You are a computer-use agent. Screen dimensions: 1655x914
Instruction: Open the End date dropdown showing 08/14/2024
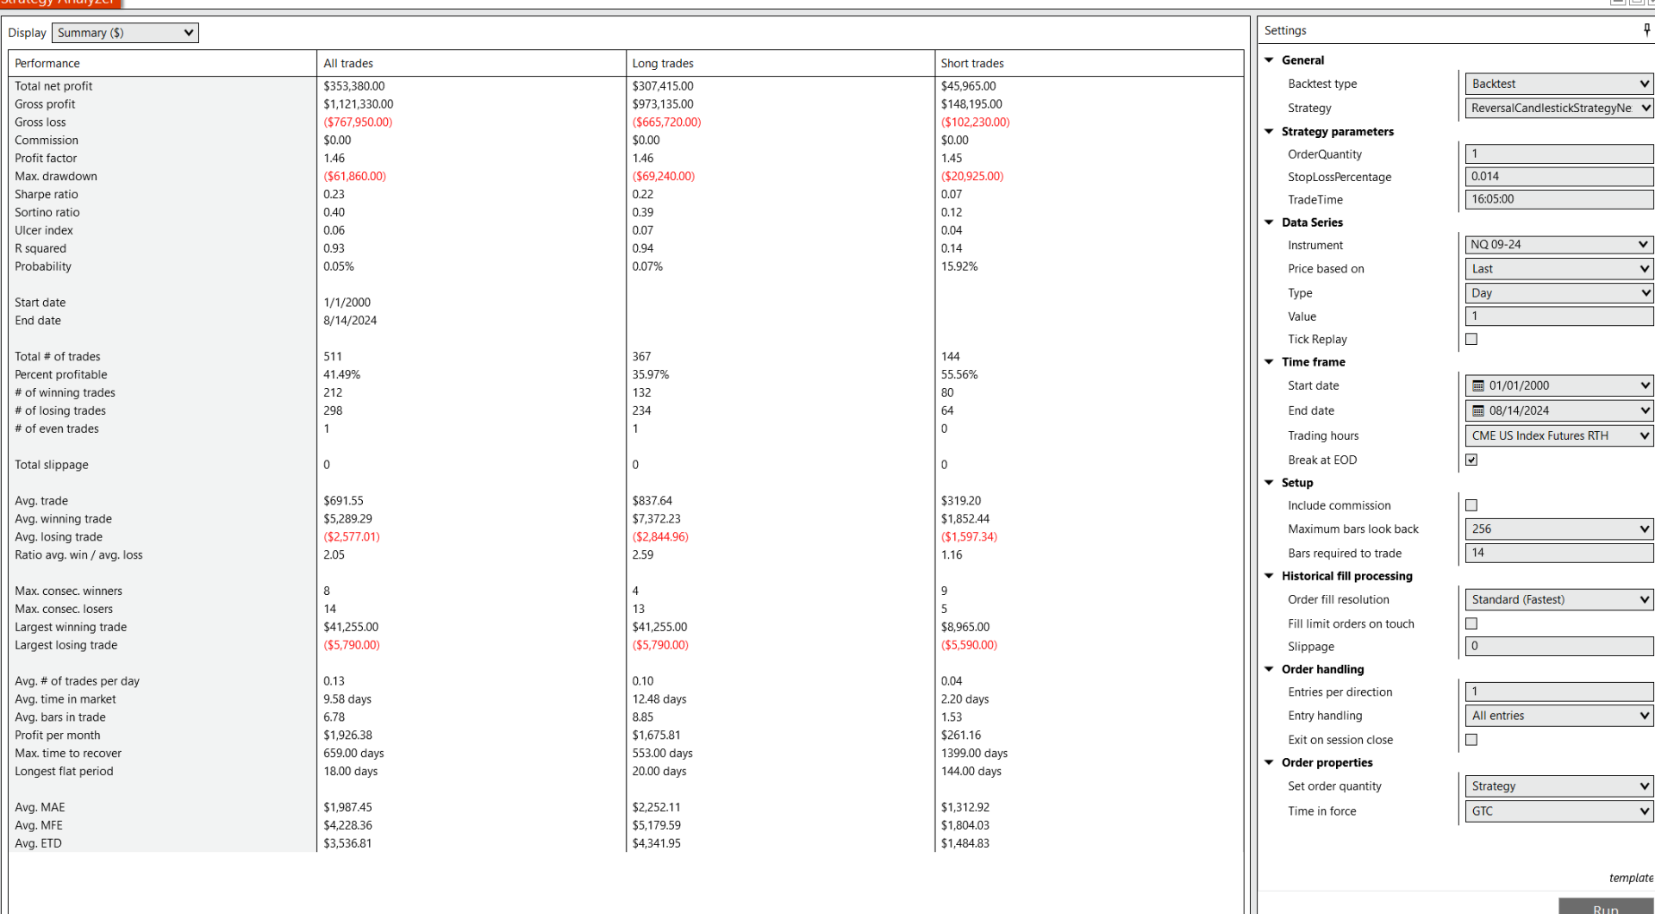1559,410
